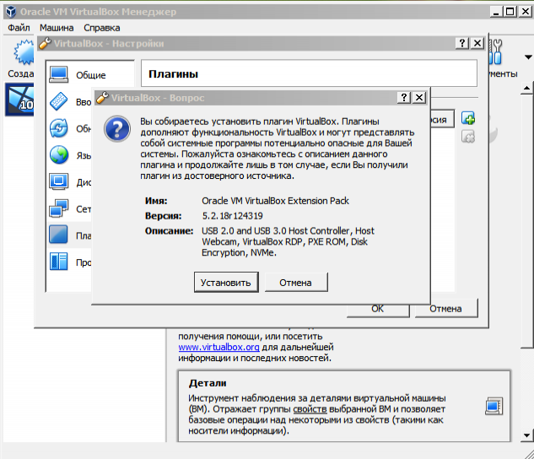Click the remove plugin icon

(x=468, y=137)
